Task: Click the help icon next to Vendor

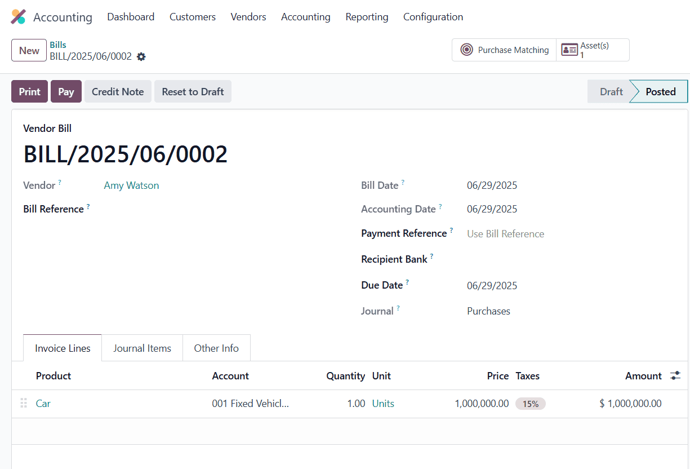Action: [59, 181]
